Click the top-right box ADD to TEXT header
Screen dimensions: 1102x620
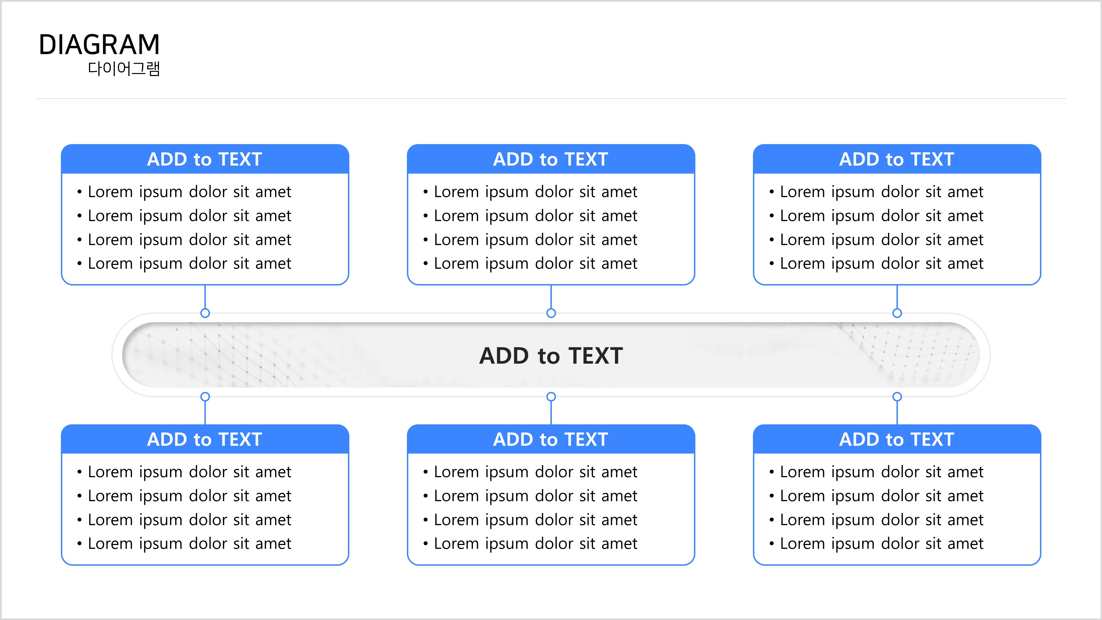pyautogui.click(x=897, y=159)
